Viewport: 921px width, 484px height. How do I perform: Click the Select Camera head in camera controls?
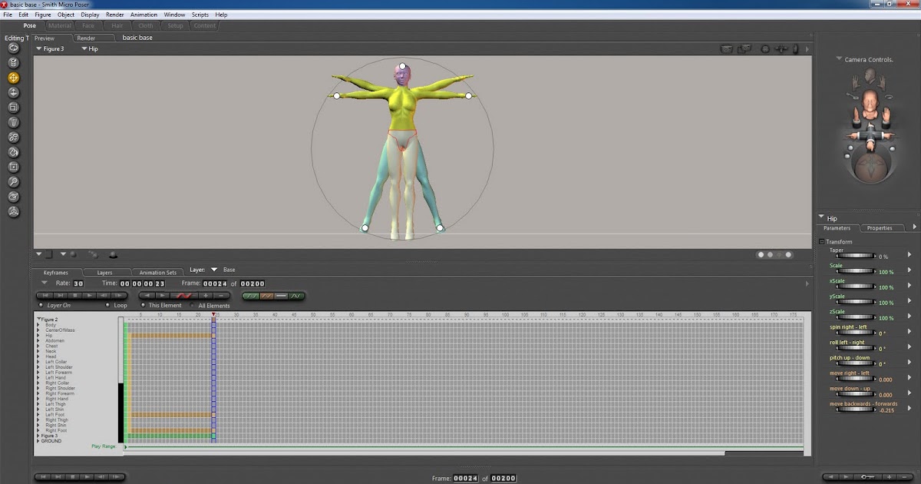(x=869, y=104)
